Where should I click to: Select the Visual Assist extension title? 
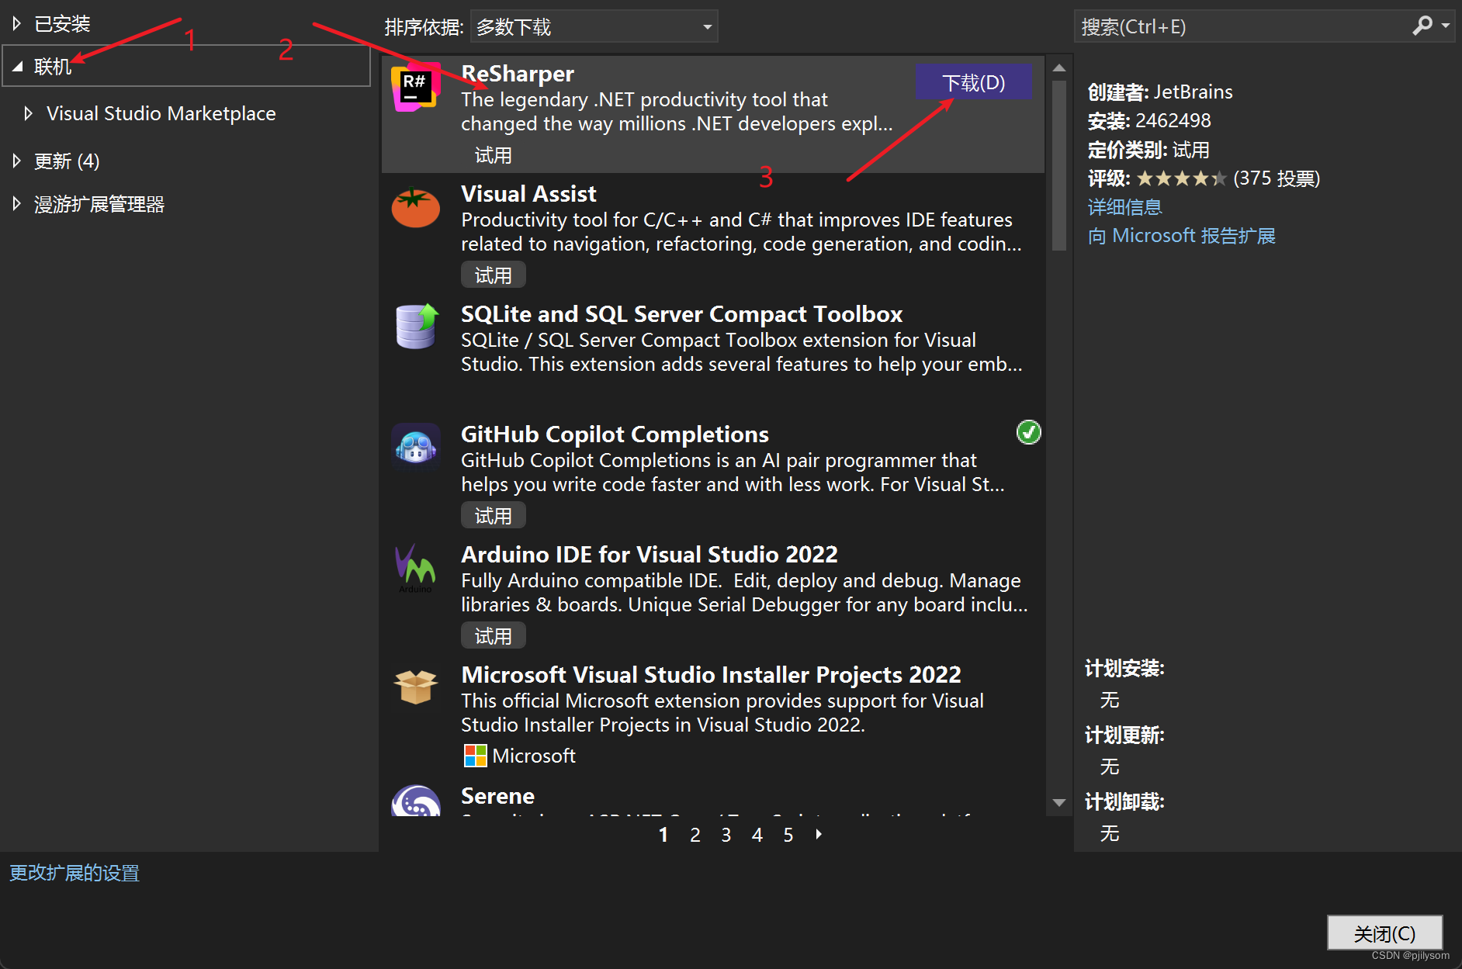pyautogui.click(x=528, y=194)
